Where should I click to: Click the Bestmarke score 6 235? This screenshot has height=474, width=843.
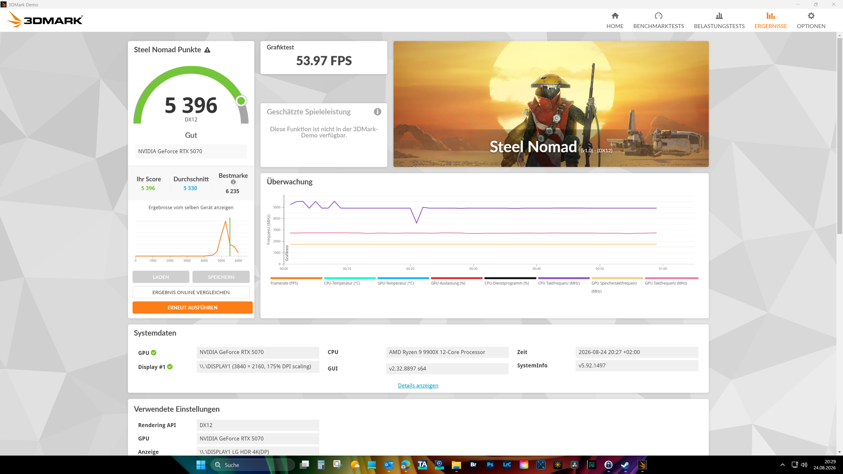[232, 191]
